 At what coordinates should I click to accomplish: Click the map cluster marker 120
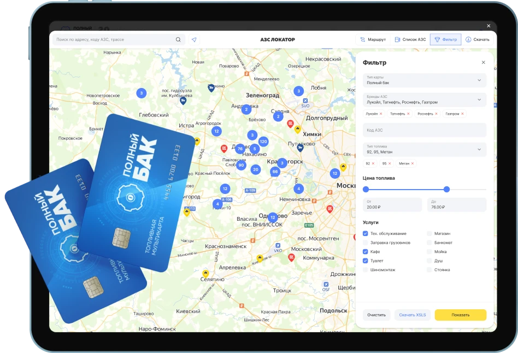click(263, 142)
